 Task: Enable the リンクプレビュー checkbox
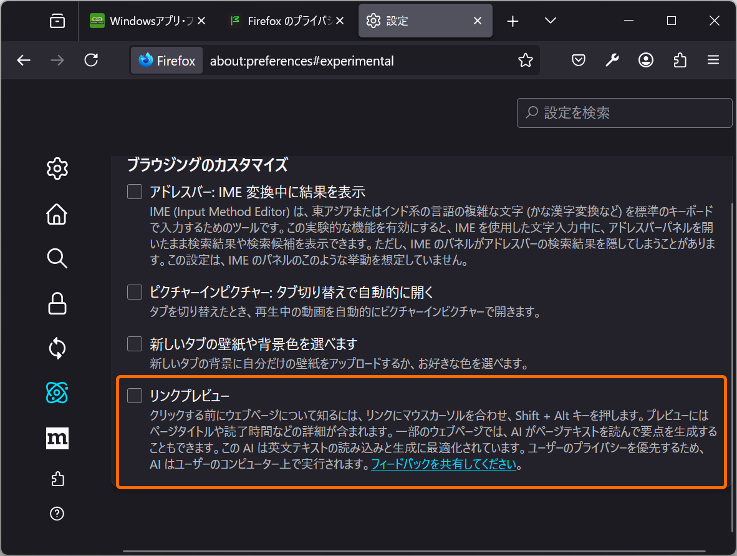pos(135,395)
